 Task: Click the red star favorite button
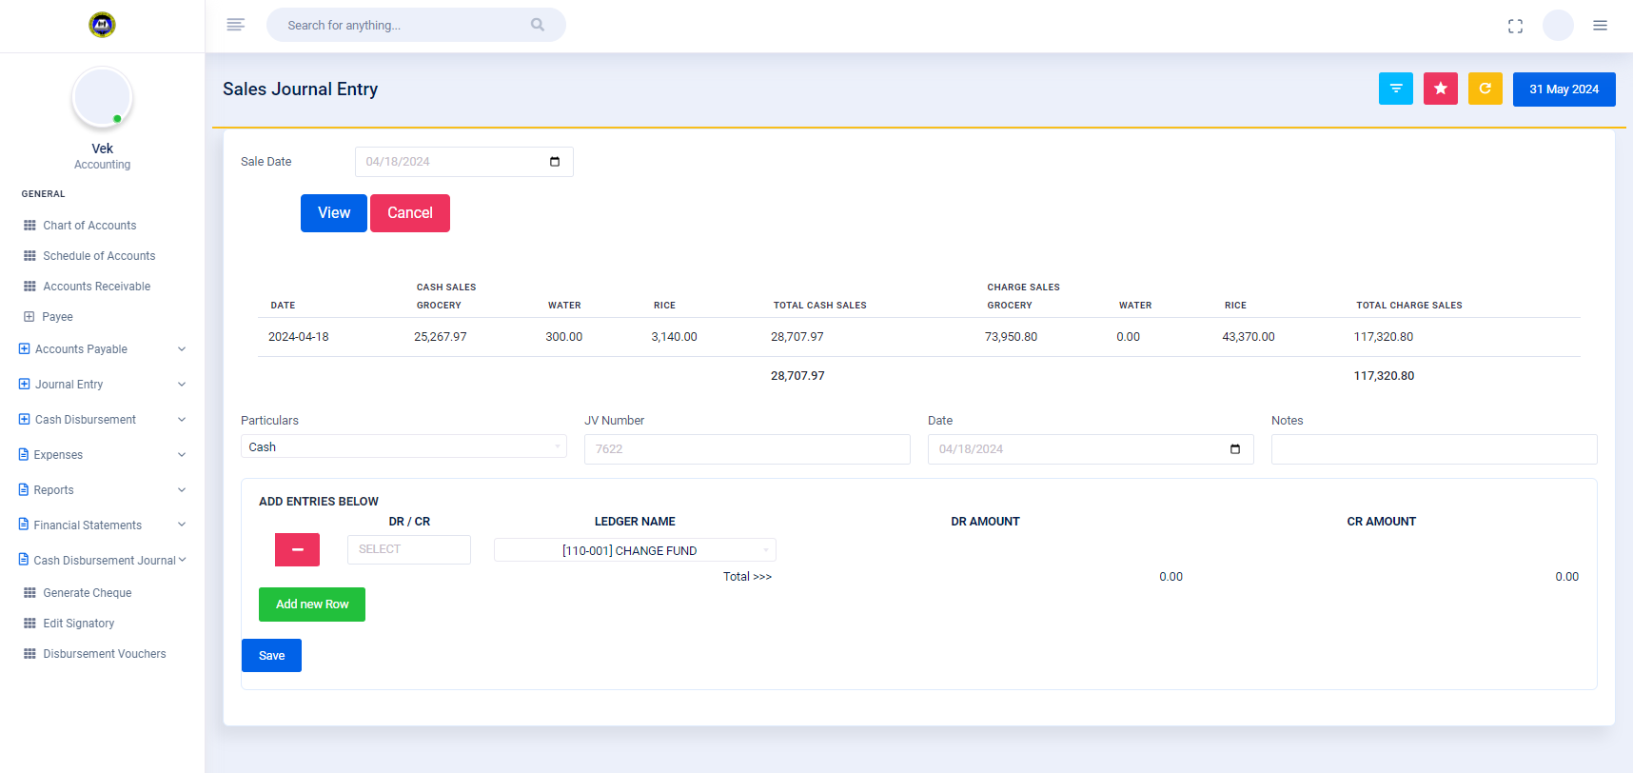pos(1440,89)
